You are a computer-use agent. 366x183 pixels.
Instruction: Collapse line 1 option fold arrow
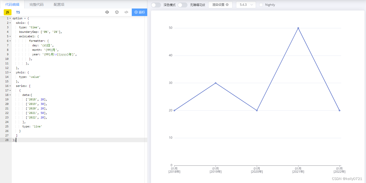10,18
